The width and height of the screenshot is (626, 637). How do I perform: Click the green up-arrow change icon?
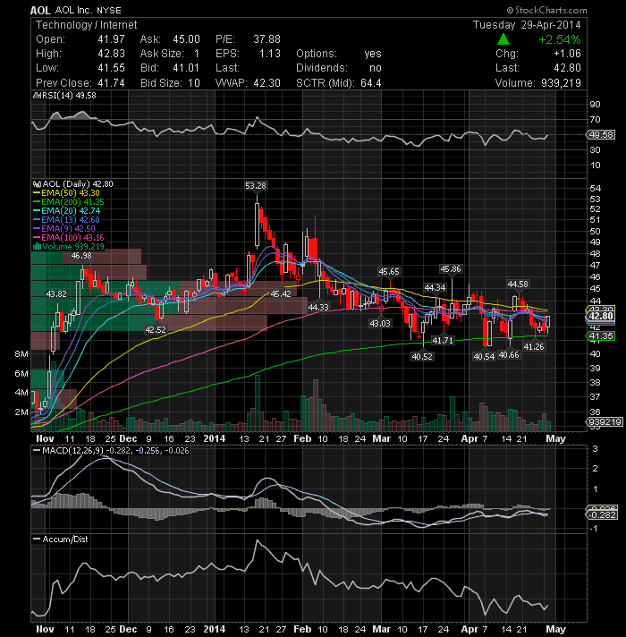click(503, 39)
